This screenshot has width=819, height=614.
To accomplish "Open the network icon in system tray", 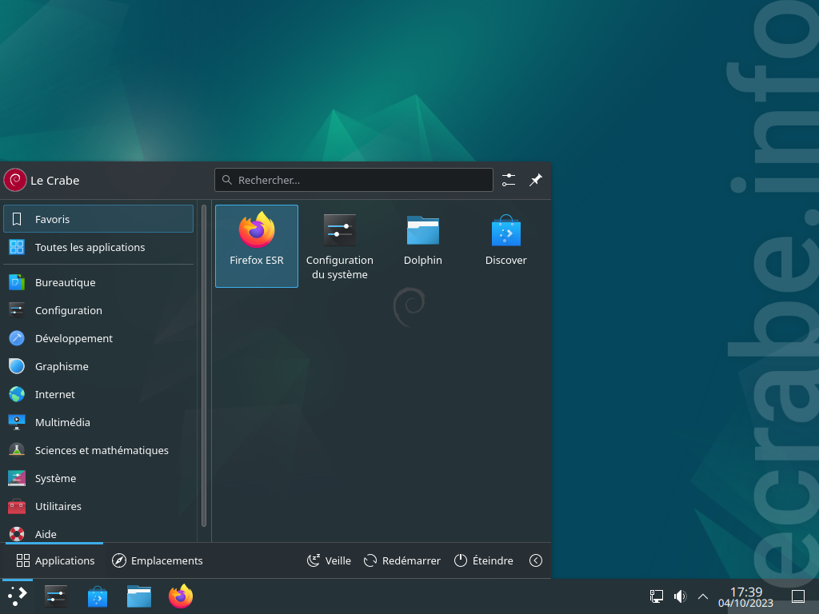I will click(656, 596).
